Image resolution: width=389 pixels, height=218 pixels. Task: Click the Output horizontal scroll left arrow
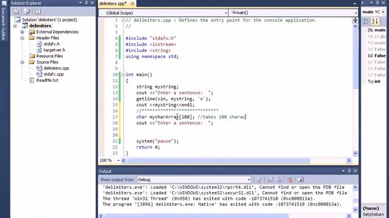point(101,216)
